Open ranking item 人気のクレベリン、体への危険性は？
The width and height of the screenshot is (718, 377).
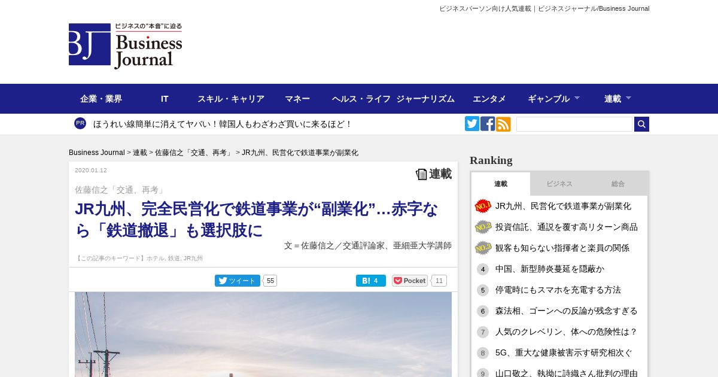(567, 332)
